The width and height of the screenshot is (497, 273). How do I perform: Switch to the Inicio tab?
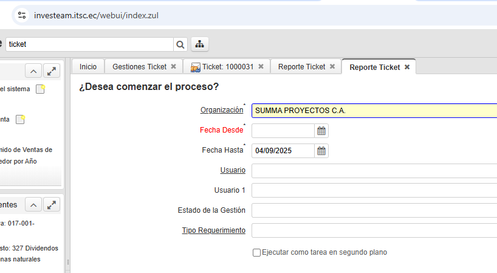(88, 67)
